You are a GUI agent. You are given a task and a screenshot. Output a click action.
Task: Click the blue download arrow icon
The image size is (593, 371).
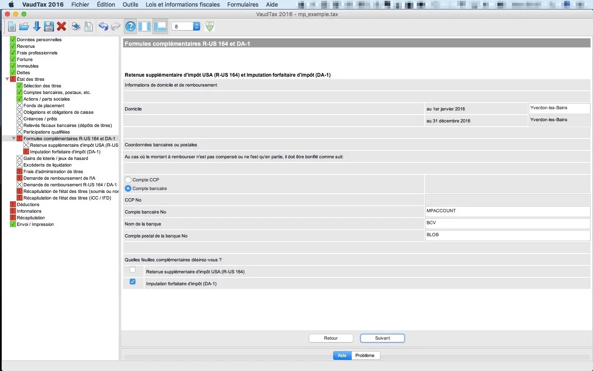[37, 27]
